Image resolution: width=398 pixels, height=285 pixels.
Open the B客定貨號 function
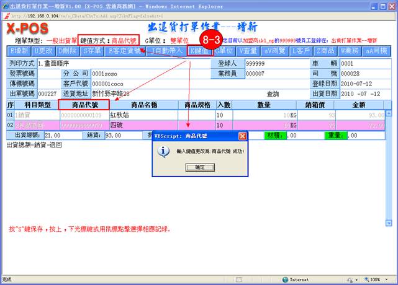click(x=125, y=51)
